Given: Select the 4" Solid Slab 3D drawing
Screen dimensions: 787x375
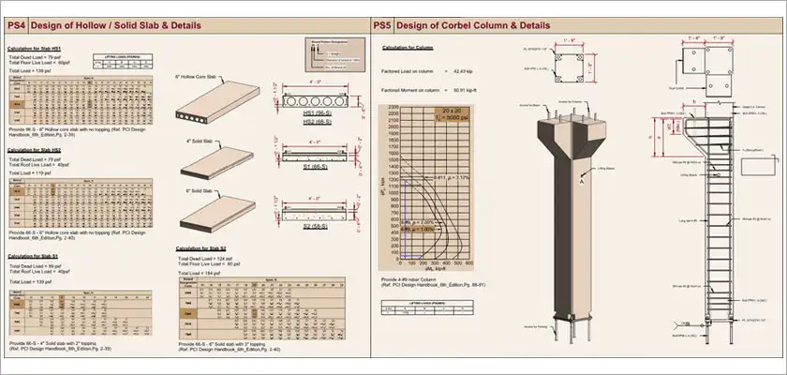Looking at the screenshot, I should (217, 162).
